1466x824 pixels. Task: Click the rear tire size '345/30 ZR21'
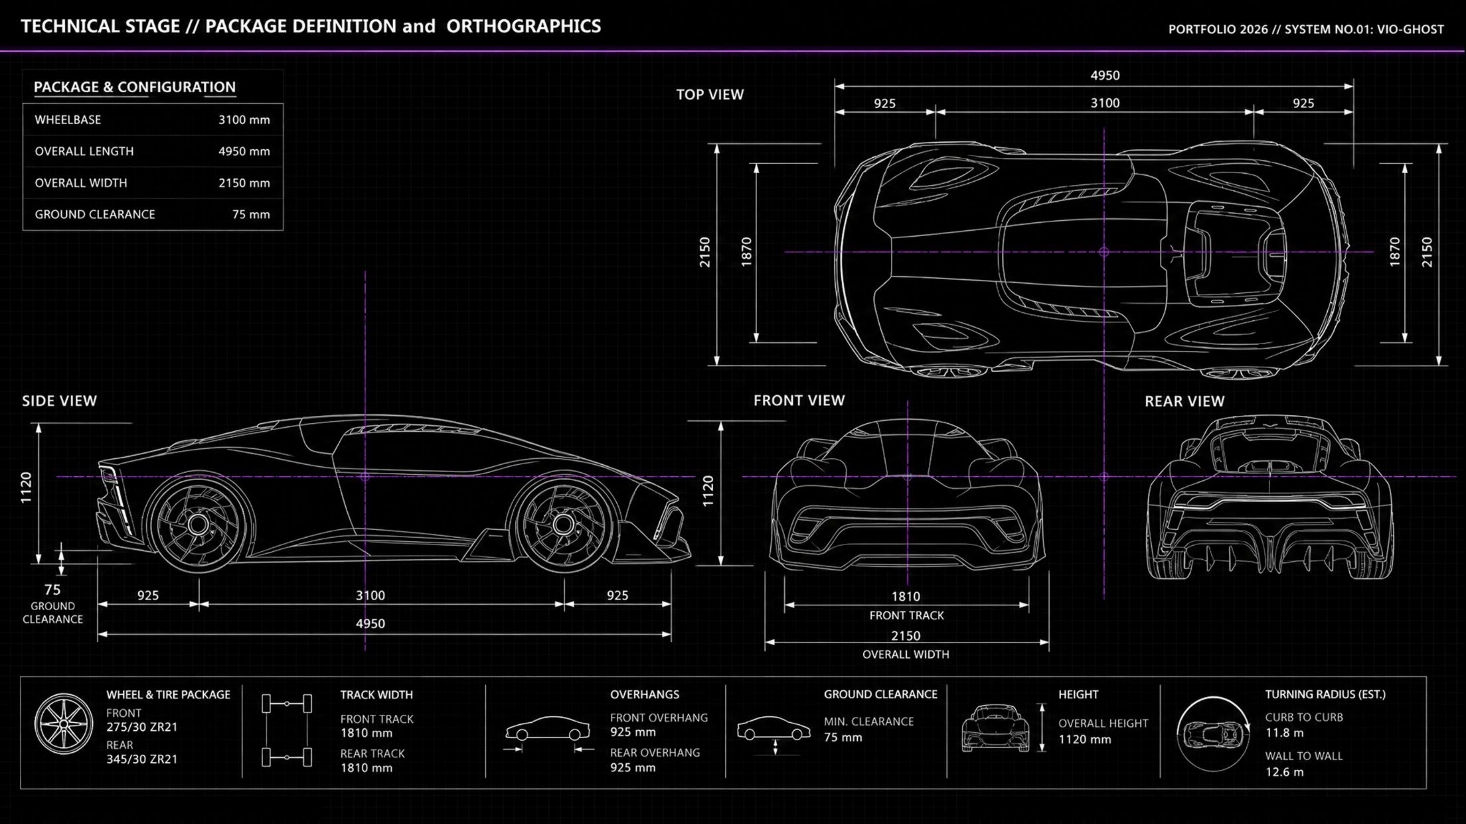142,759
